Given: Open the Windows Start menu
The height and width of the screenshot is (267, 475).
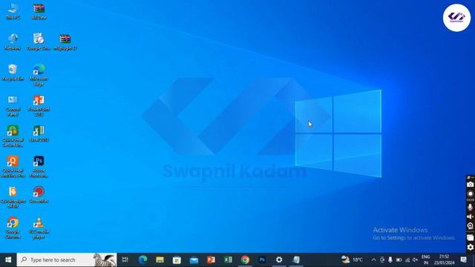Looking at the screenshot, I should (8, 260).
